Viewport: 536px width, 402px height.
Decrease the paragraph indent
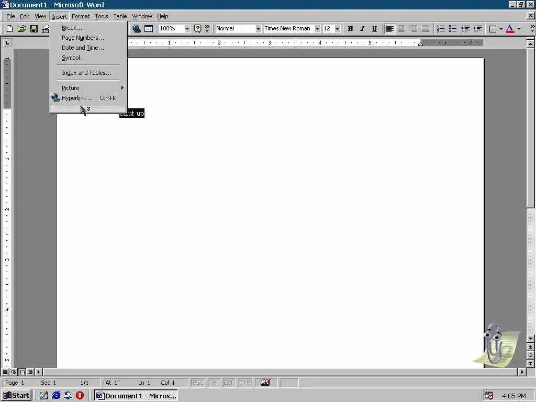pyautogui.click(x=465, y=29)
